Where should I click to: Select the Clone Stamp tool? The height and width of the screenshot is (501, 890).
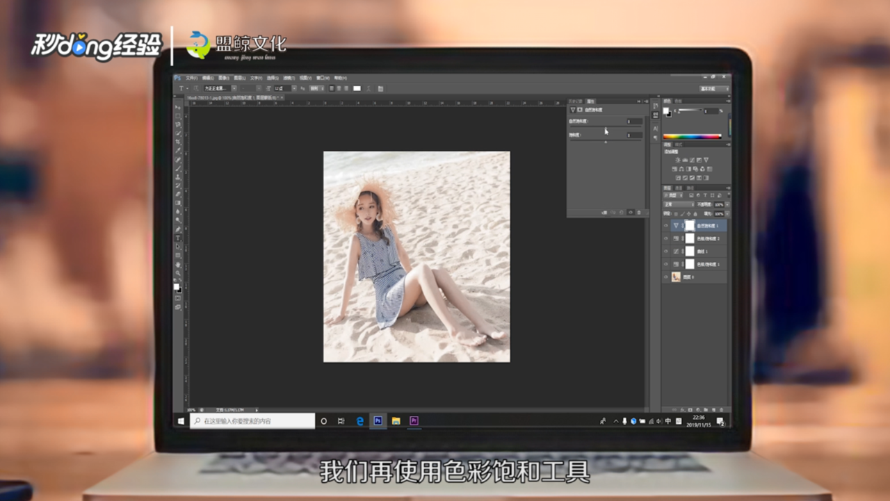click(178, 176)
